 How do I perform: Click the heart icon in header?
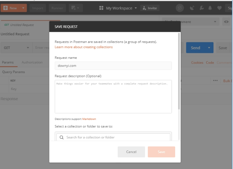coord(219,8)
